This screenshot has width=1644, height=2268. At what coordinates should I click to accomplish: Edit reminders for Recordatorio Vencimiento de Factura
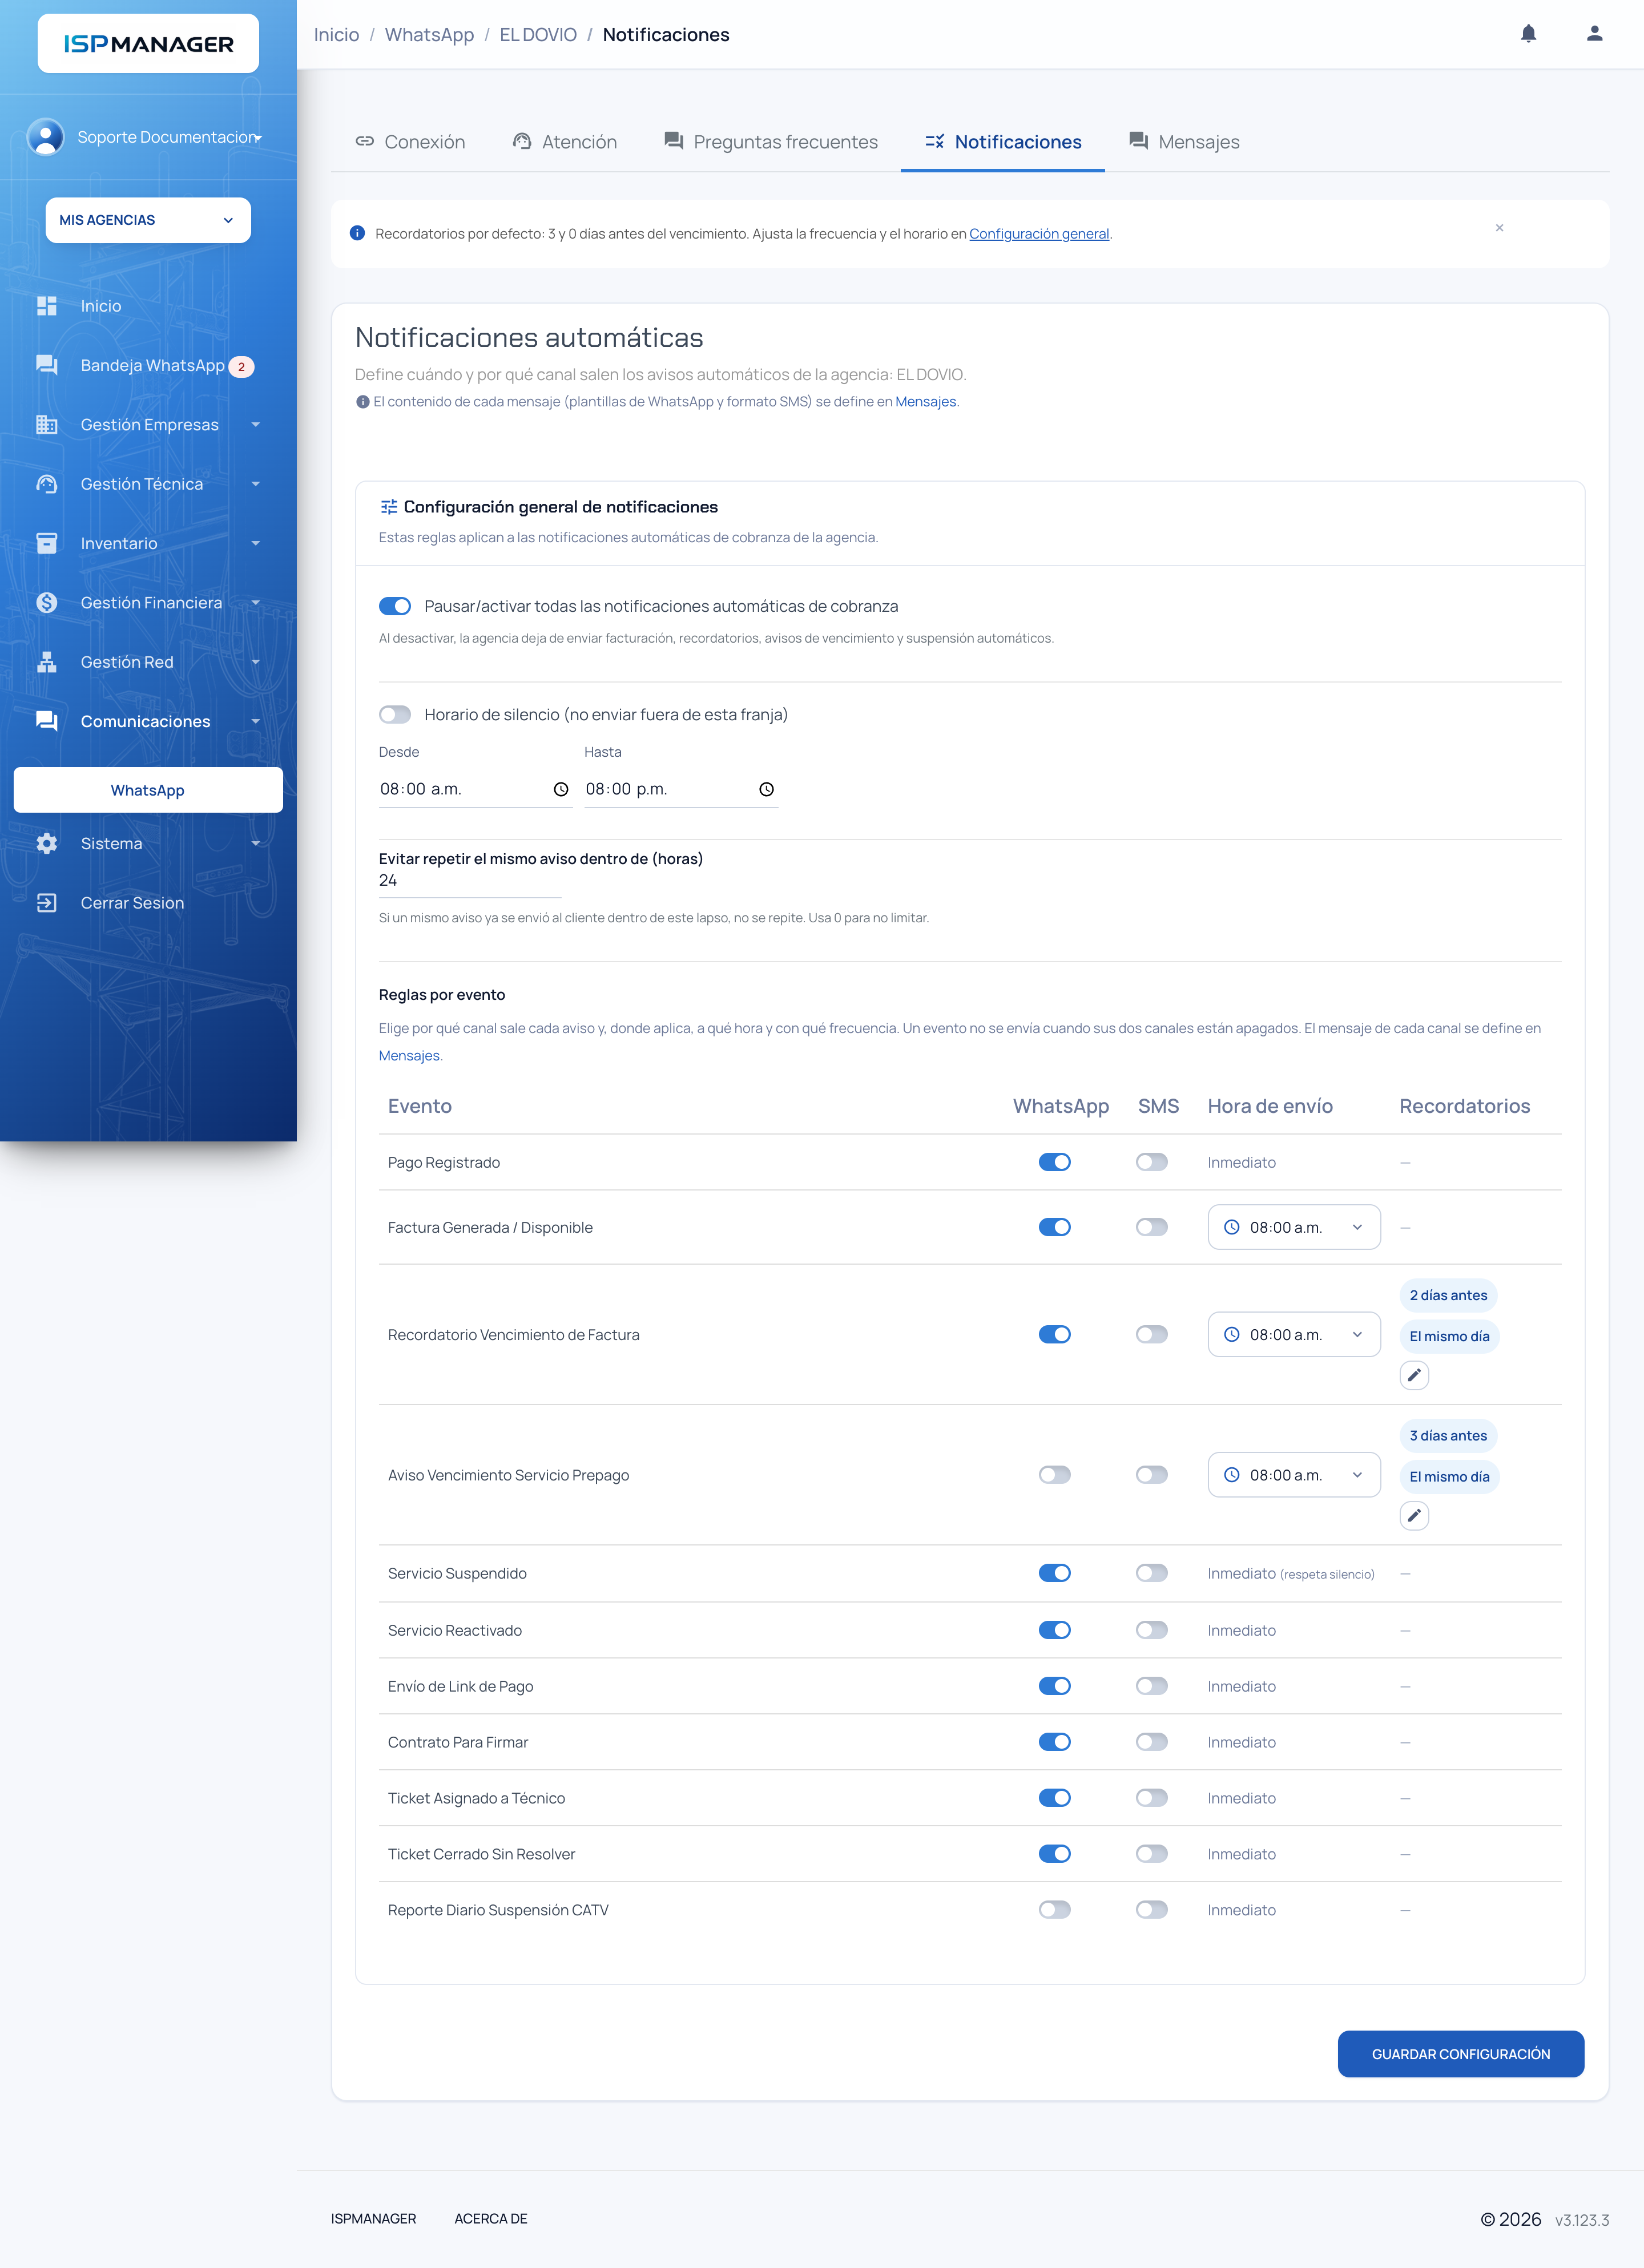tap(1414, 1375)
